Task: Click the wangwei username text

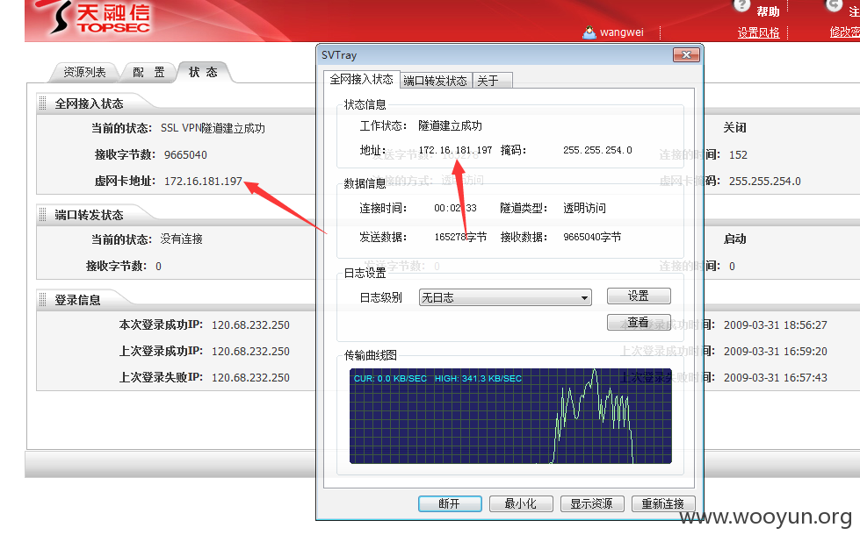Action: [621, 32]
